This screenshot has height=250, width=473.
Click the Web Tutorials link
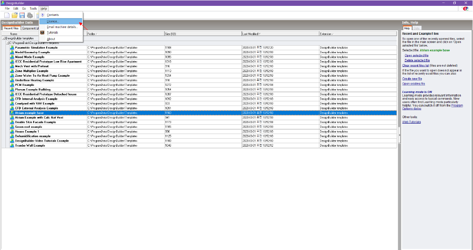411,122
